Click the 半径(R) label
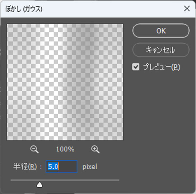Screen dimensions: 196x194 25,167
